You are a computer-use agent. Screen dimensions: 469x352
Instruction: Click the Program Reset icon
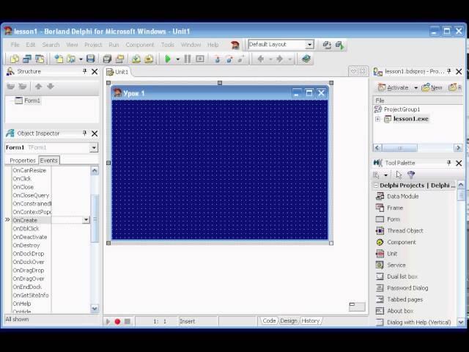(x=200, y=59)
